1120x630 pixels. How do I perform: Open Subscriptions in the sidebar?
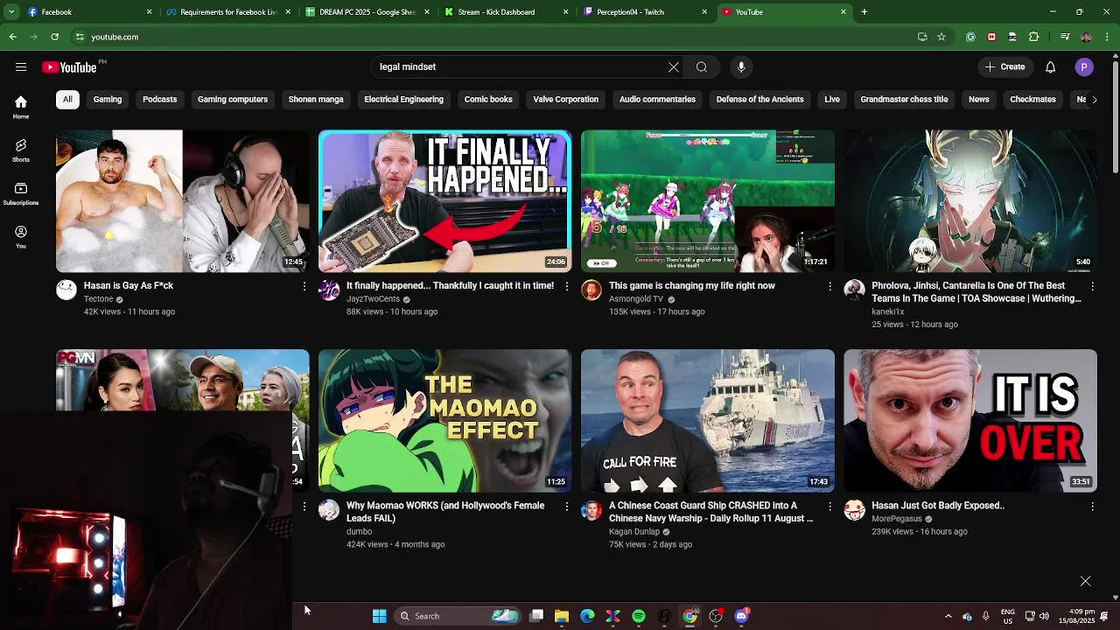21,193
